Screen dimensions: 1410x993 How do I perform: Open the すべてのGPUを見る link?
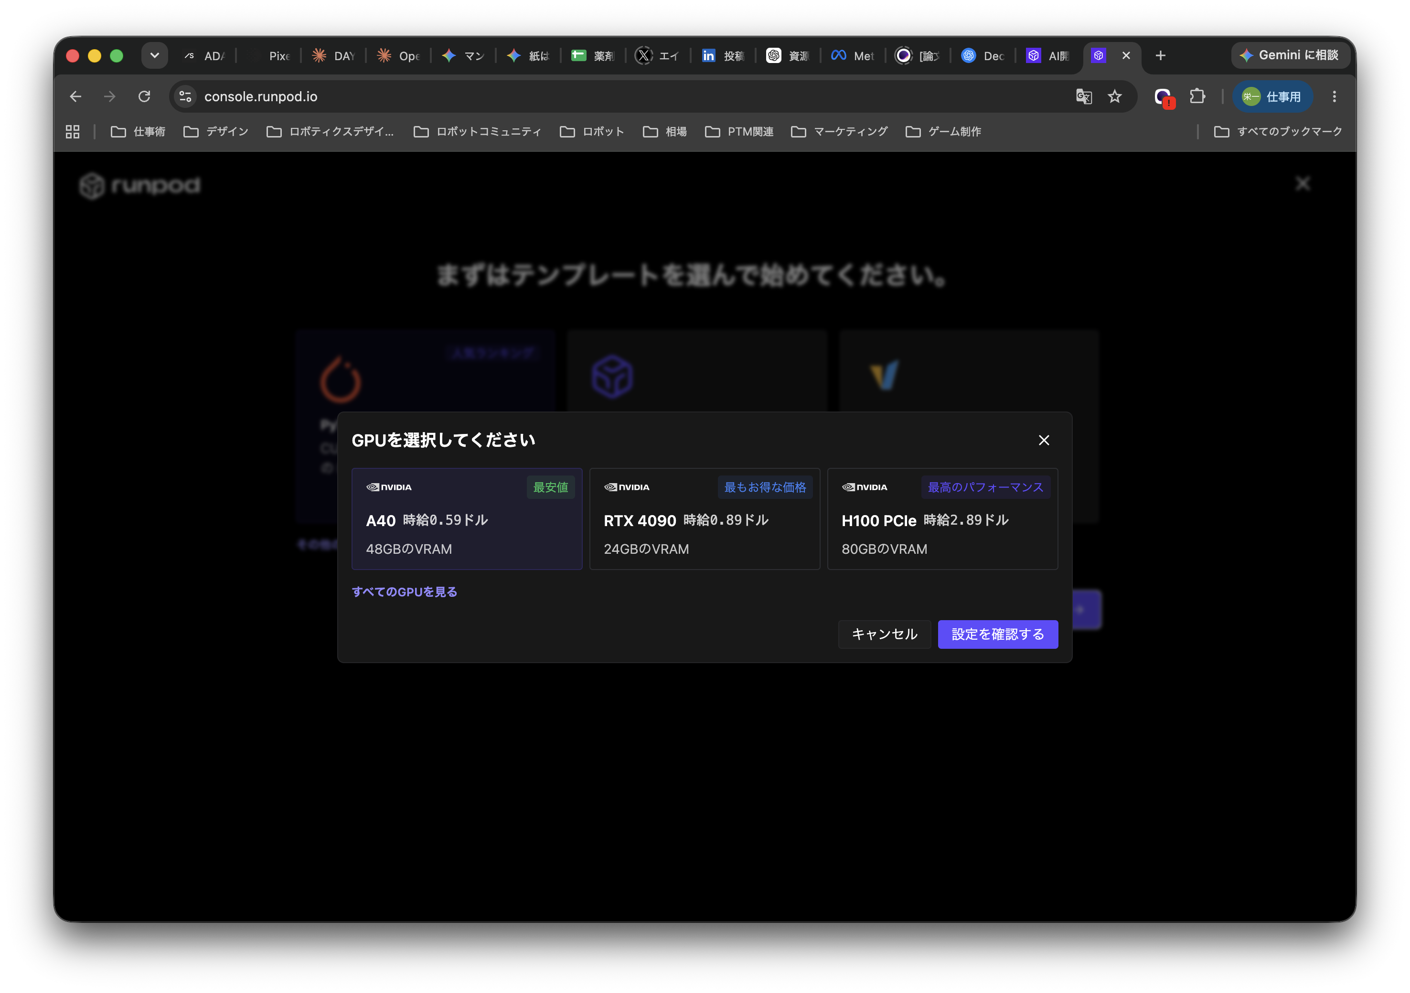coord(404,592)
